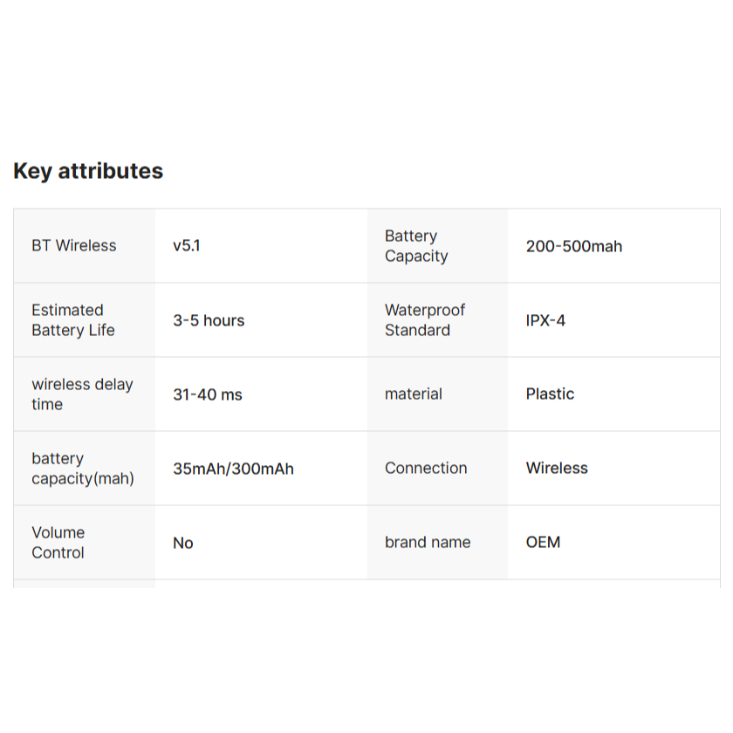Click the wireless delay time label
The image size is (733, 733).
(x=82, y=394)
